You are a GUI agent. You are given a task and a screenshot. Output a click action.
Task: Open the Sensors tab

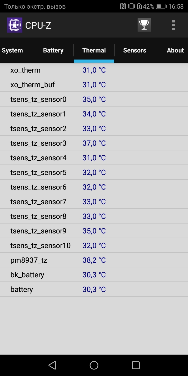135,50
